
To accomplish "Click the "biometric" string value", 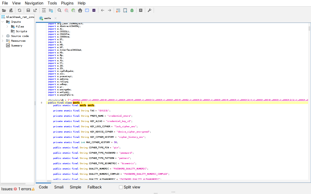I will point(128,164).
